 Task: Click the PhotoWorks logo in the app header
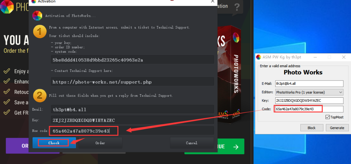pos(8,6)
